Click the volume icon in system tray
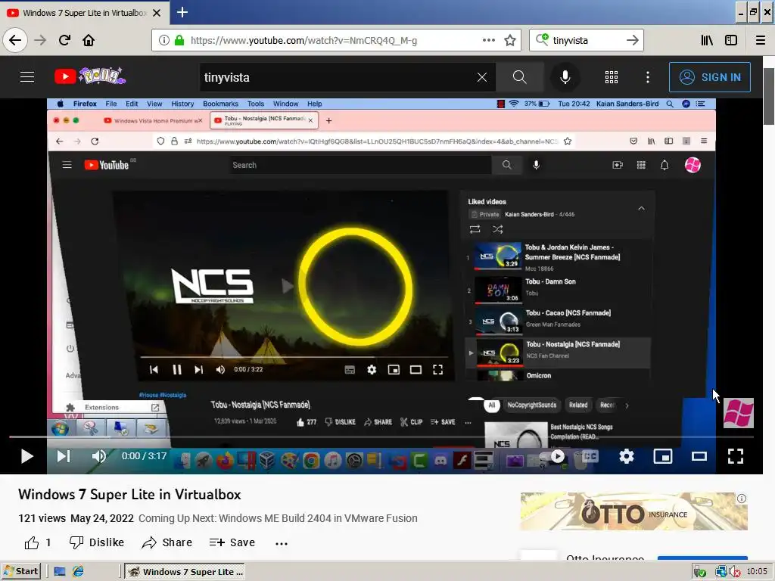 point(734,572)
